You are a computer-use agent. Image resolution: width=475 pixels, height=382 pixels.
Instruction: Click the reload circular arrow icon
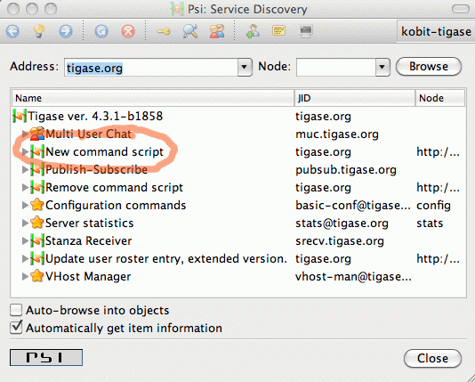coord(101,31)
